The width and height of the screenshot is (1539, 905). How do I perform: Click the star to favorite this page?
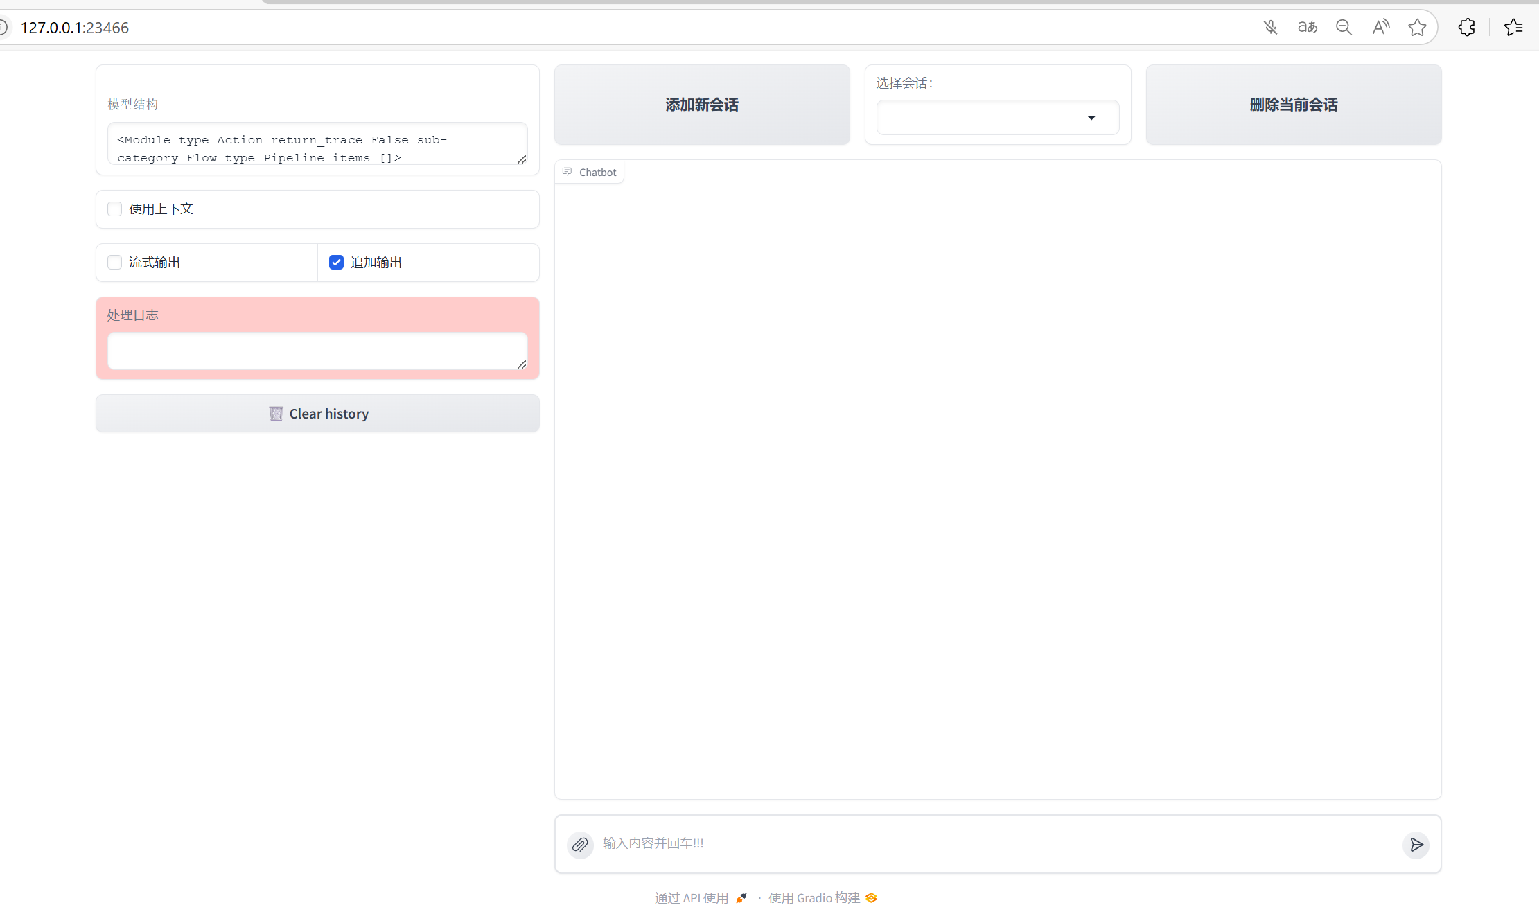pyautogui.click(x=1417, y=28)
